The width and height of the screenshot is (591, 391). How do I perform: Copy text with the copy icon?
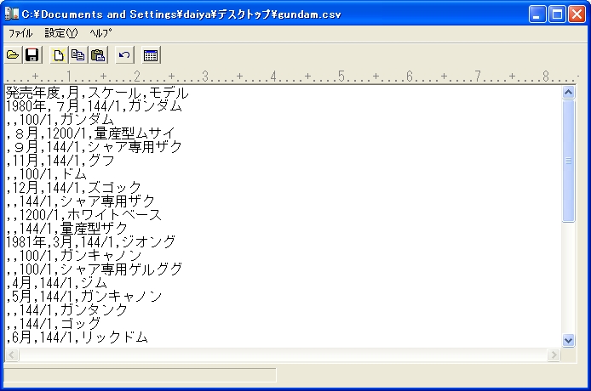point(78,55)
